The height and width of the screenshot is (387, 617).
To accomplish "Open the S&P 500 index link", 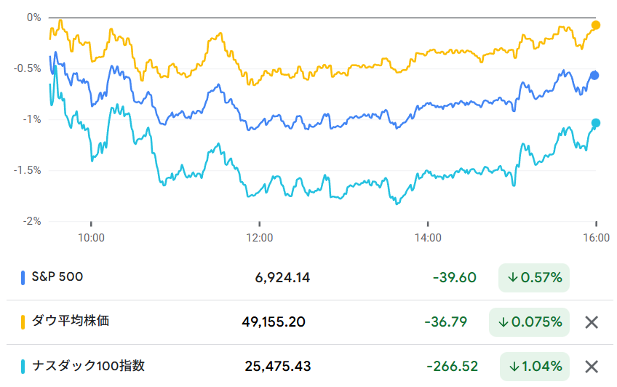I will pyautogui.click(x=57, y=277).
